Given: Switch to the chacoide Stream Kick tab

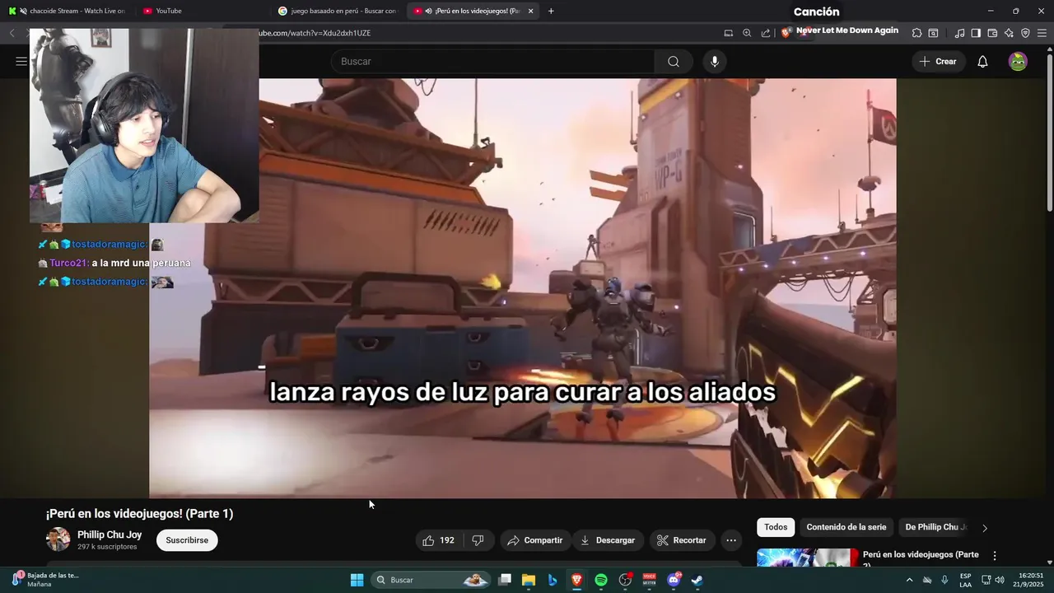Looking at the screenshot, I should (x=69, y=11).
